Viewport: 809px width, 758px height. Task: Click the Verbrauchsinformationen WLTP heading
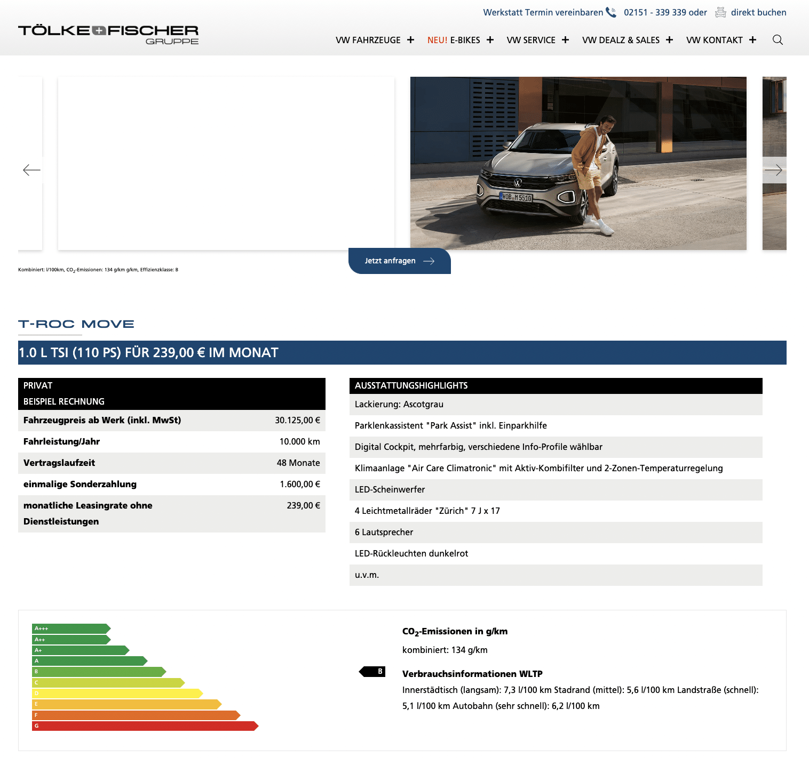point(472,674)
